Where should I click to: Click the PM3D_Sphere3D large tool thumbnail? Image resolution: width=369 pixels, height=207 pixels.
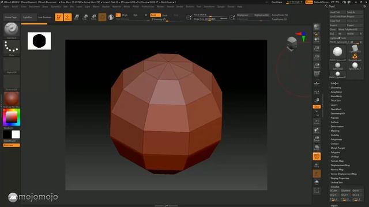coord(337,52)
